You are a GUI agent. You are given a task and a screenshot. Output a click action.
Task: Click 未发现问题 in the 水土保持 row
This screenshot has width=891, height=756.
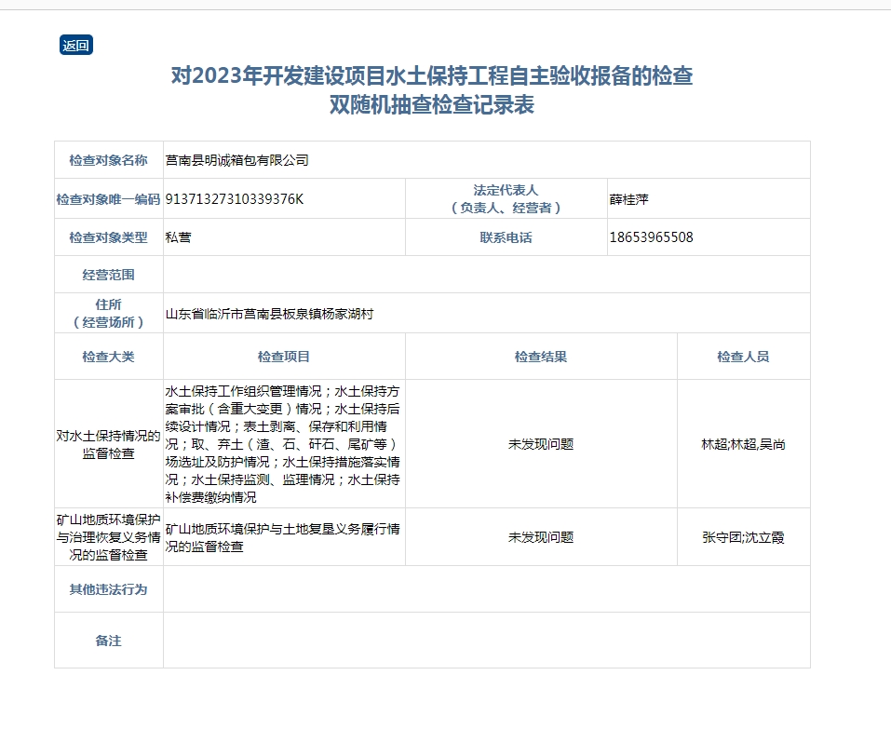pyautogui.click(x=541, y=444)
